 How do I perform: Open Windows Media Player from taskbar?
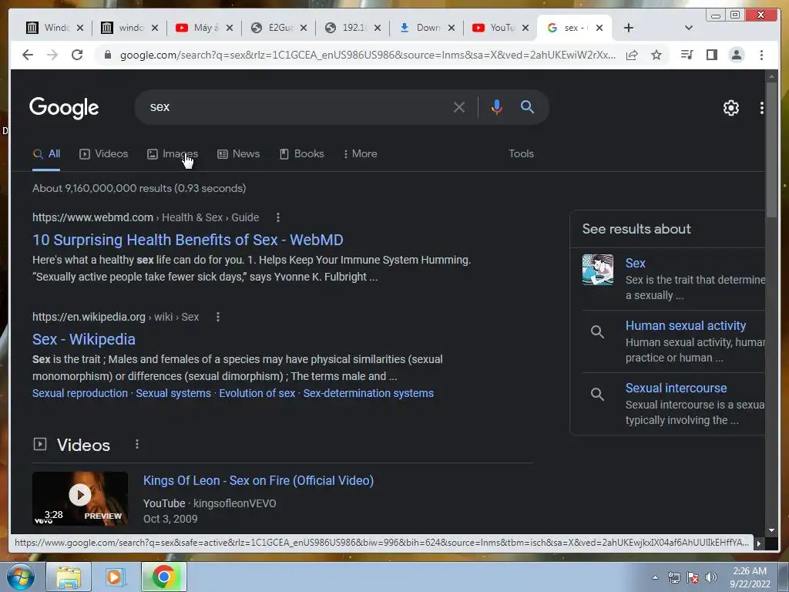[116, 577]
